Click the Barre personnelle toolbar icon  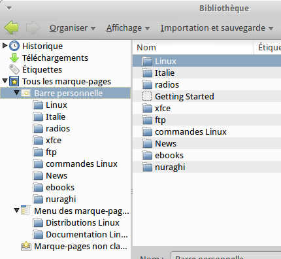click(26, 94)
